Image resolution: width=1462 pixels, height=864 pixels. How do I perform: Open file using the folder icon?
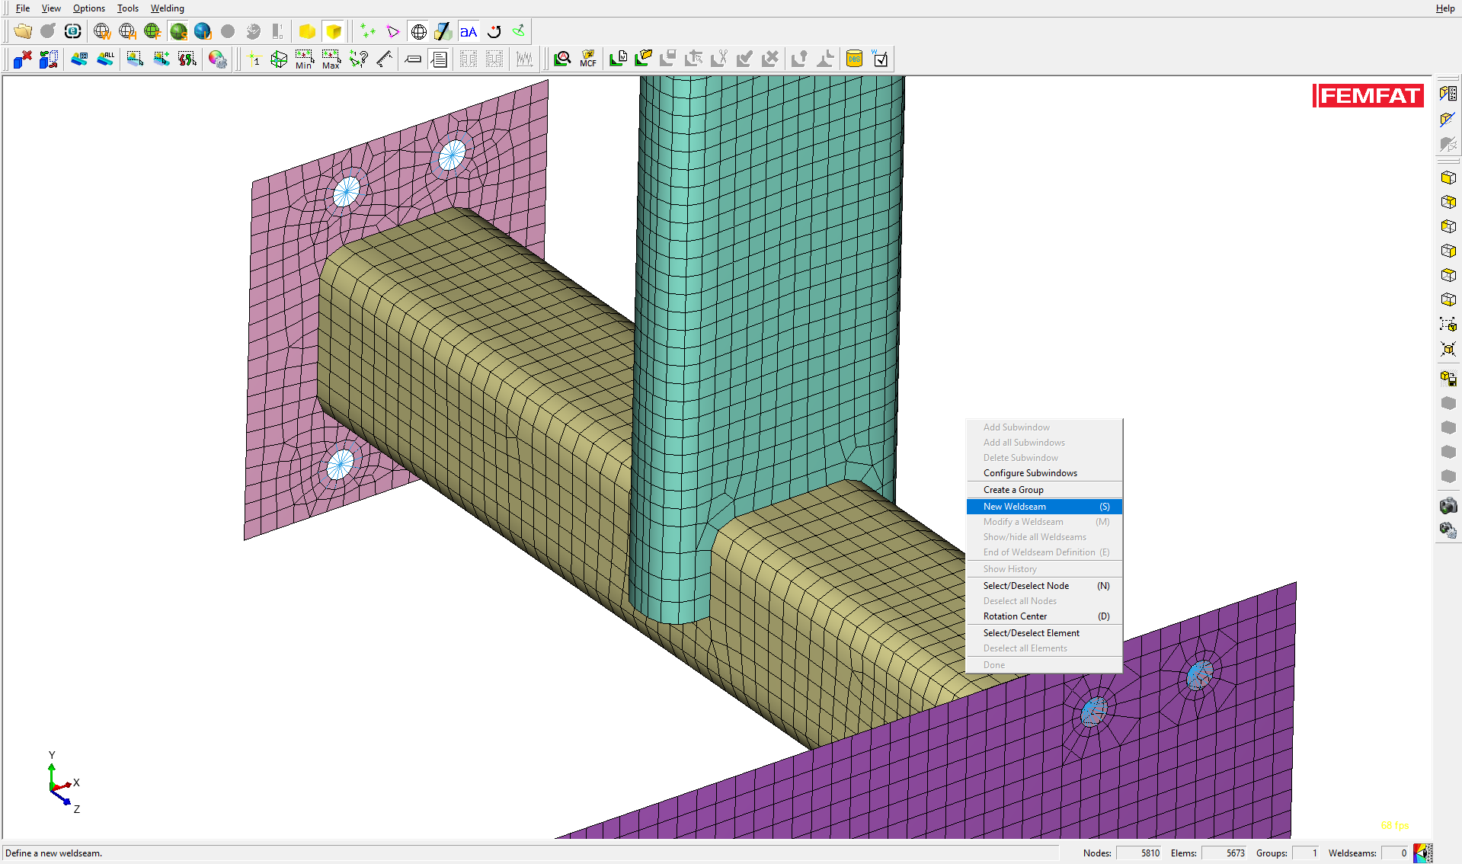(22, 31)
